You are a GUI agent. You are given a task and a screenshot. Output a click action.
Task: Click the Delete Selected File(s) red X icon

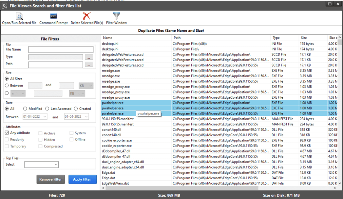(87, 16)
